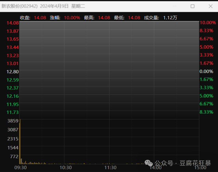The height and width of the screenshot is (172, 218).
Task: Click the green 12.16 price axis label
Action: (13, 96)
